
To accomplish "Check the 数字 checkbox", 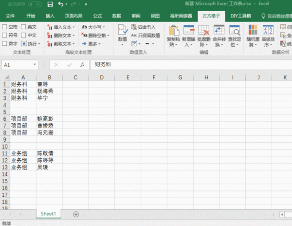I will pyautogui.click(x=5, y=44).
